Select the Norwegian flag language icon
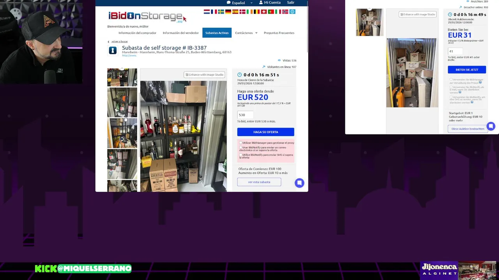 coord(285,12)
